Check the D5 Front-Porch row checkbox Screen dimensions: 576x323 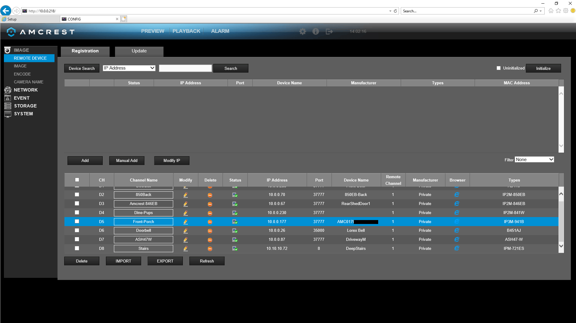(x=77, y=221)
